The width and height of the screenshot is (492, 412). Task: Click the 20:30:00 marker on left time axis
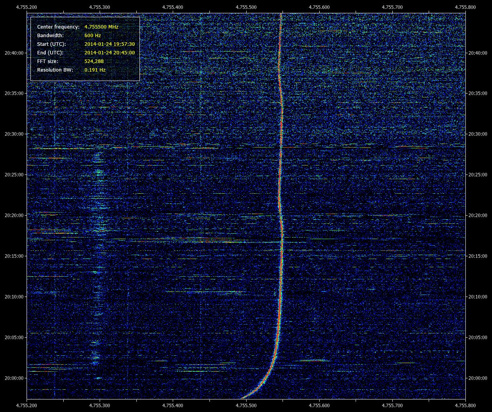click(x=13, y=134)
